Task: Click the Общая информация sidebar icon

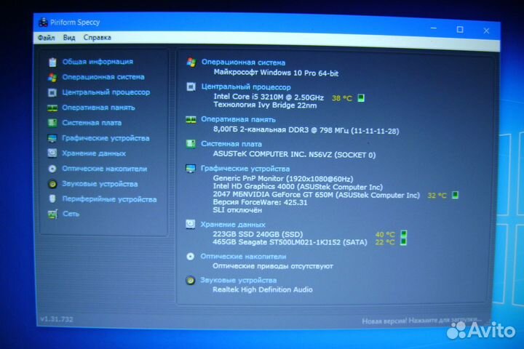Action: [52, 62]
